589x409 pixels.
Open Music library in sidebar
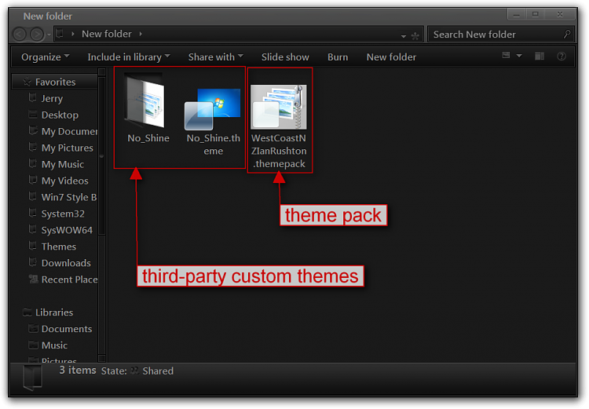(54, 345)
